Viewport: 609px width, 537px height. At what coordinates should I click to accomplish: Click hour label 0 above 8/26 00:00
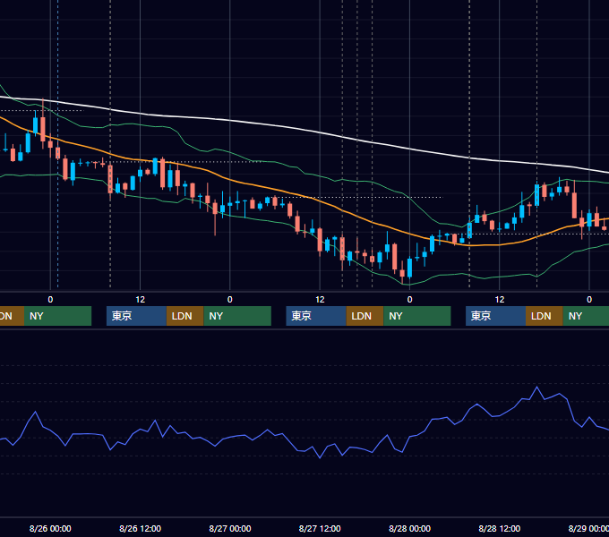[50, 300]
